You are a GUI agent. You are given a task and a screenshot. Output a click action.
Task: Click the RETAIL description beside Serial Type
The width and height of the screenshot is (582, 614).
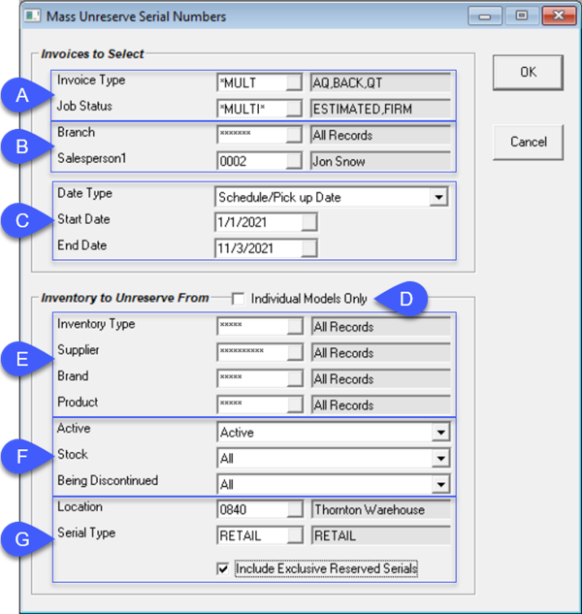click(336, 535)
